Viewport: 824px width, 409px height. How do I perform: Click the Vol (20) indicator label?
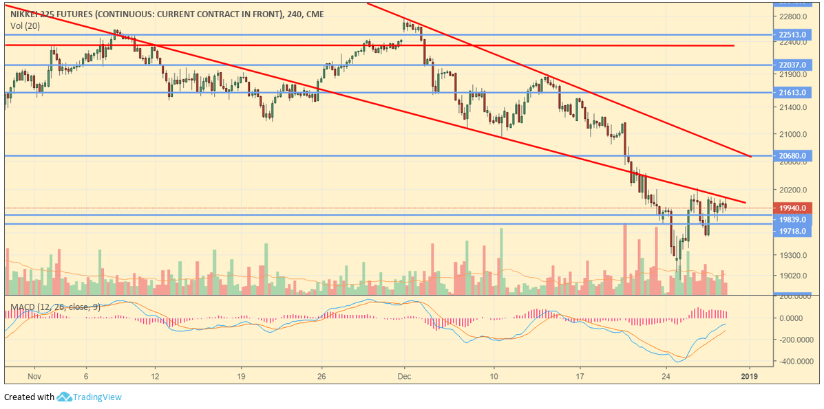(25, 26)
